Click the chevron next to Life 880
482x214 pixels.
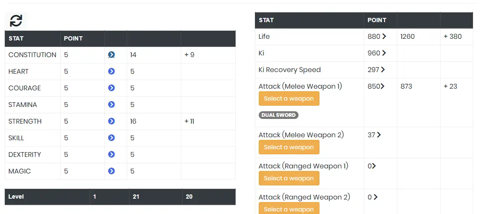384,37
